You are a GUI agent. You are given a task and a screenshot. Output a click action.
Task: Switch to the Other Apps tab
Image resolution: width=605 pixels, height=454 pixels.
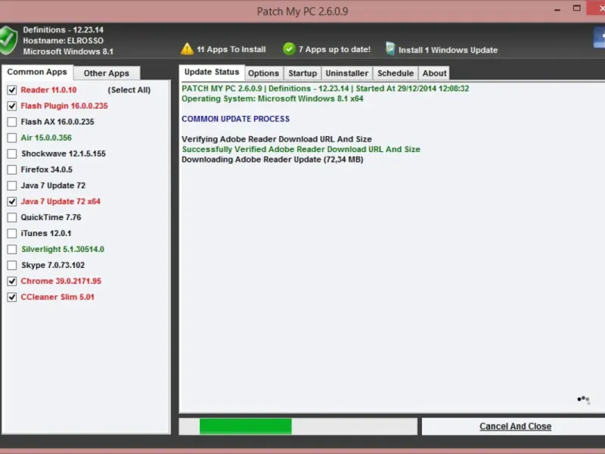[107, 73]
